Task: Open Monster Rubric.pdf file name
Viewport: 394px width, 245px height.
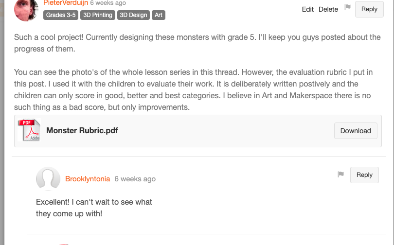Action: pos(82,130)
